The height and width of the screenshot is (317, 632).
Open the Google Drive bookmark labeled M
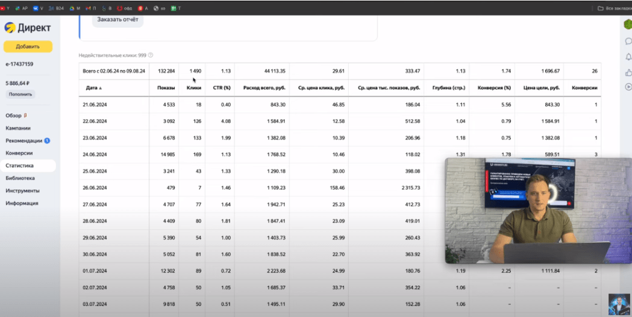tap(75, 8)
